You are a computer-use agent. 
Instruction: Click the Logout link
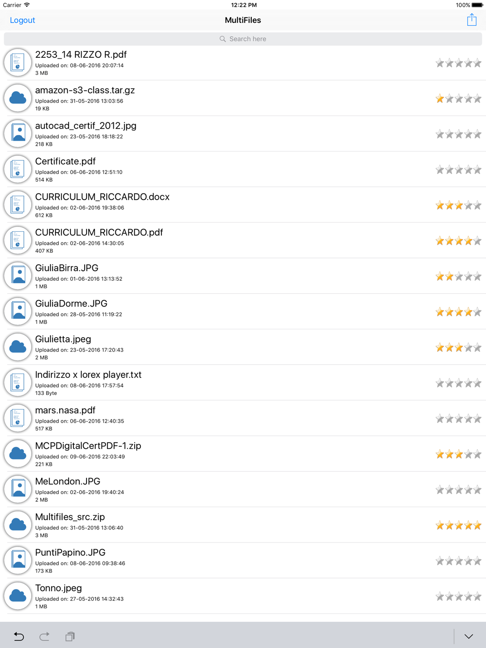(x=22, y=20)
